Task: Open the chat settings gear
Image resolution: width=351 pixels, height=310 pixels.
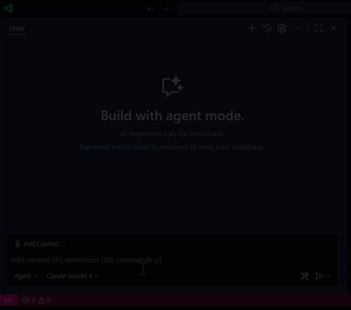Action: 281,28
